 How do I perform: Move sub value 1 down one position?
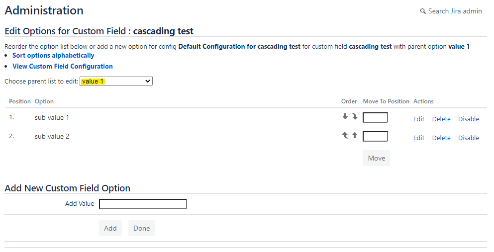pyautogui.click(x=345, y=117)
